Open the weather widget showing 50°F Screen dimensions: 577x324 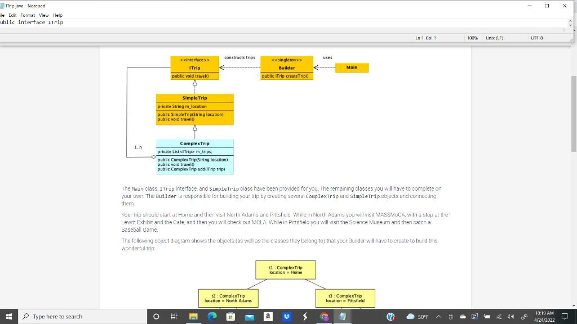(x=417, y=317)
